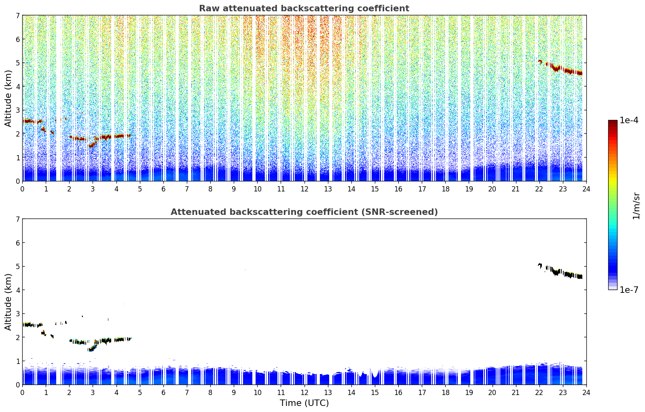645x412 pixels.
Task: Click the colorbar unit label "1/m/sr"
Action: [x=636, y=206]
